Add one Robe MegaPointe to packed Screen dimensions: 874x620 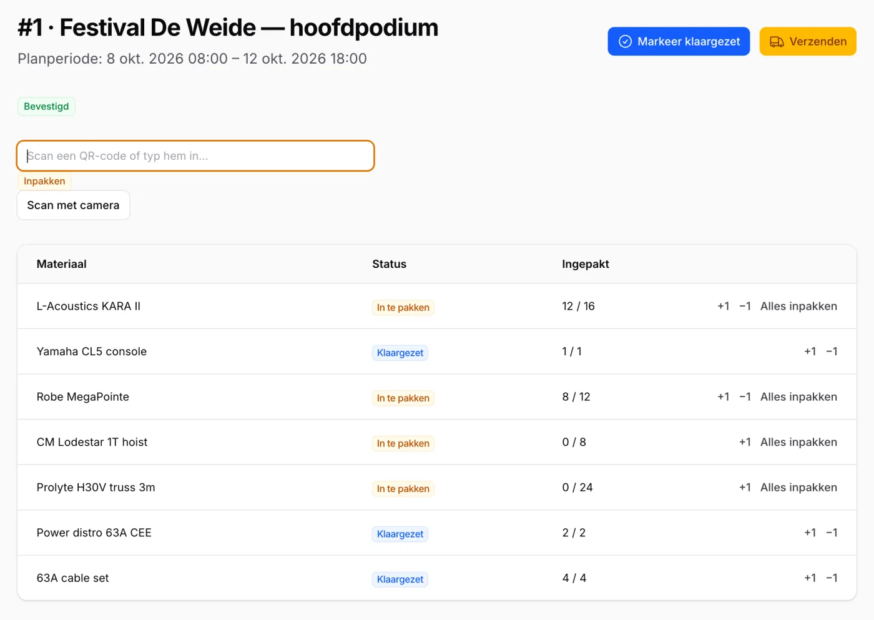pos(723,397)
